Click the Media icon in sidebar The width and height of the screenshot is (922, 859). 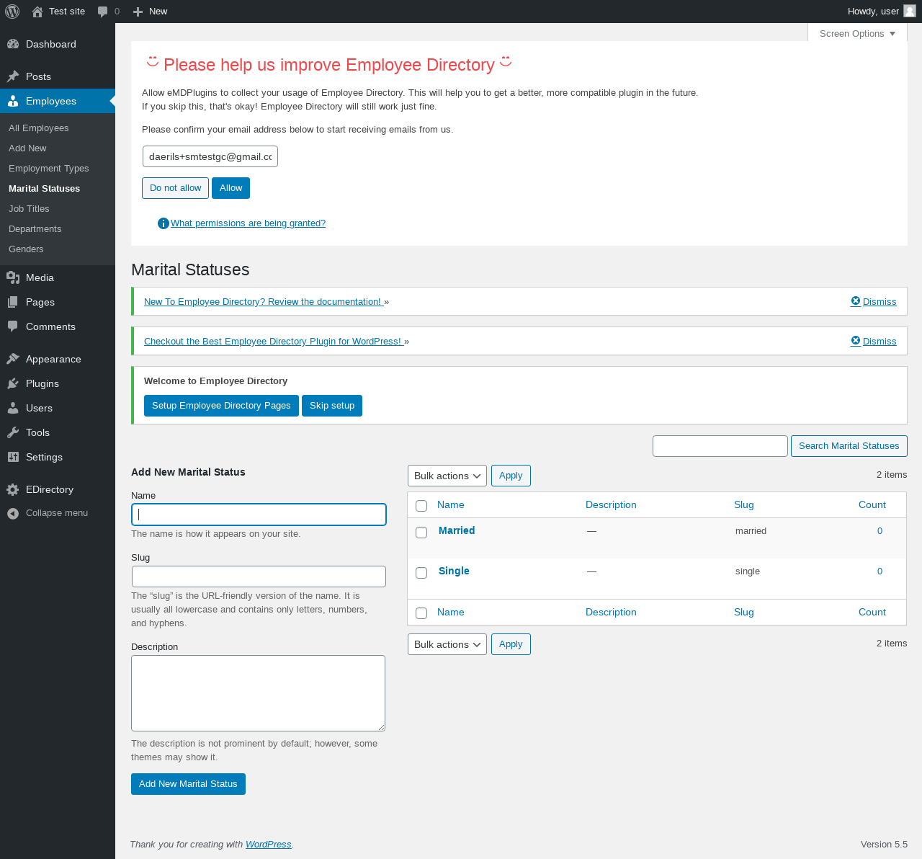(13, 277)
